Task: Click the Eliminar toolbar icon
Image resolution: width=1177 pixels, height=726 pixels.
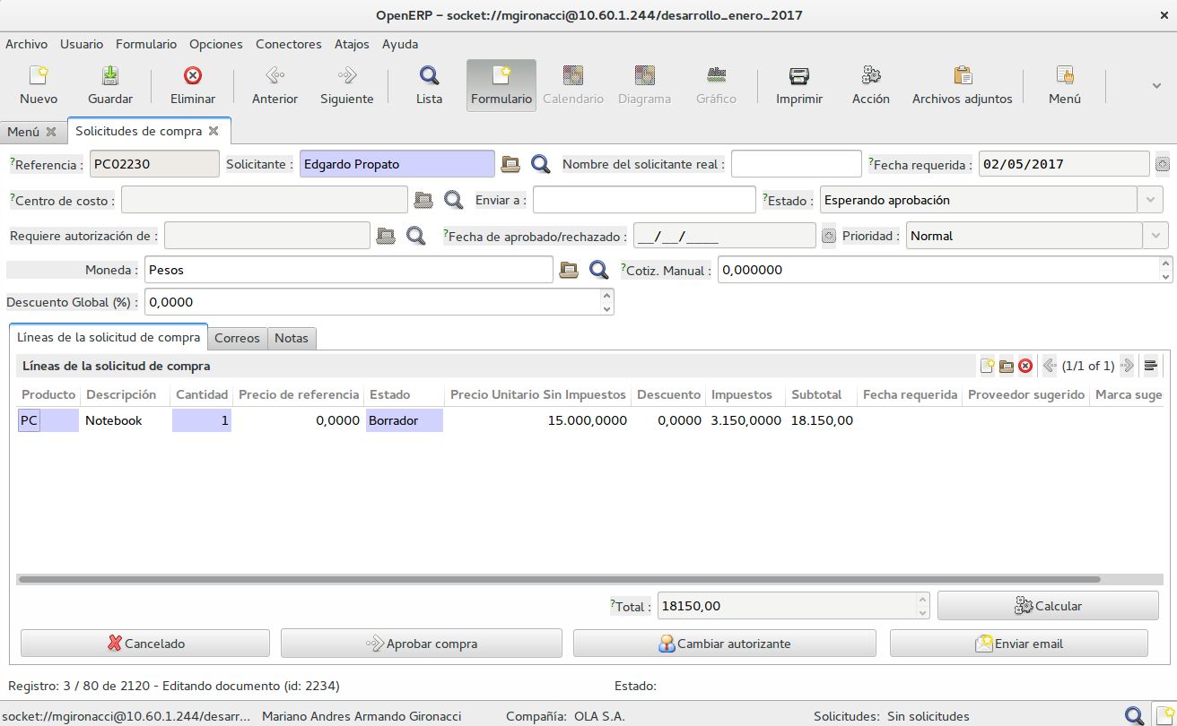Action: pyautogui.click(x=193, y=75)
